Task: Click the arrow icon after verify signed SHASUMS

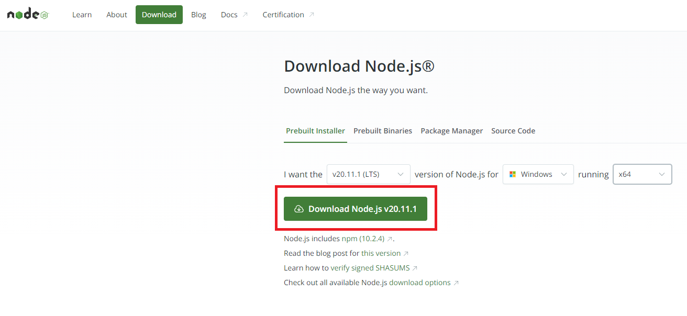Action: (415, 268)
